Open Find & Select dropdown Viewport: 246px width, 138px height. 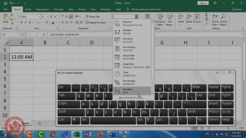pyautogui.click(x=223, y=20)
